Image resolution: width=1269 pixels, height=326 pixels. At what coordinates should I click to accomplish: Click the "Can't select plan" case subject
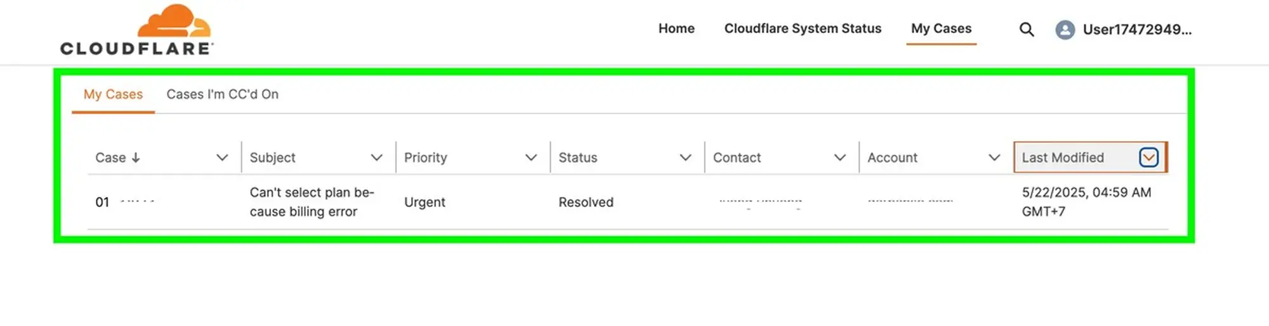pos(312,202)
